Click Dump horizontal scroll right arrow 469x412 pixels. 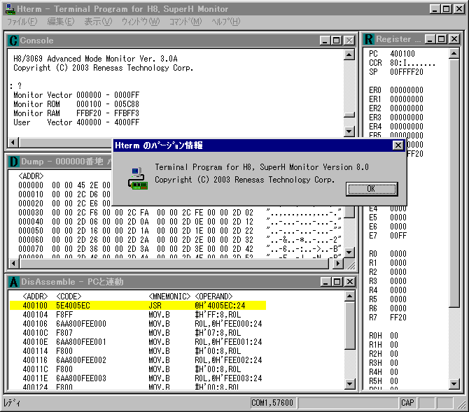click(x=337, y=264)
